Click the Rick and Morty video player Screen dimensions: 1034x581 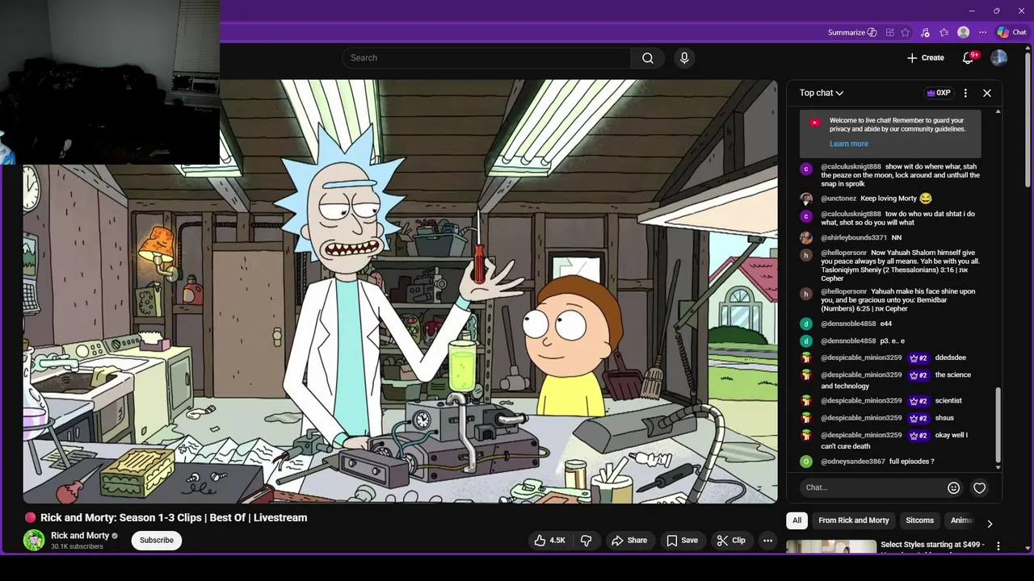400,291
